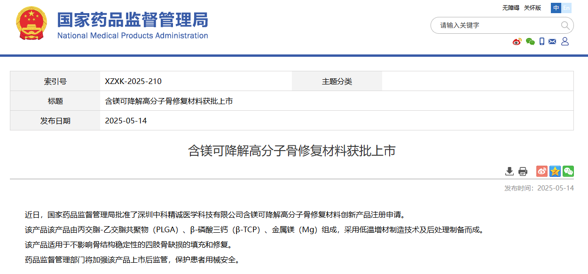This screenshot has height=274, width=588.
Task: Click 国家药品监督管理局 site title
Action: pos(133,20)
